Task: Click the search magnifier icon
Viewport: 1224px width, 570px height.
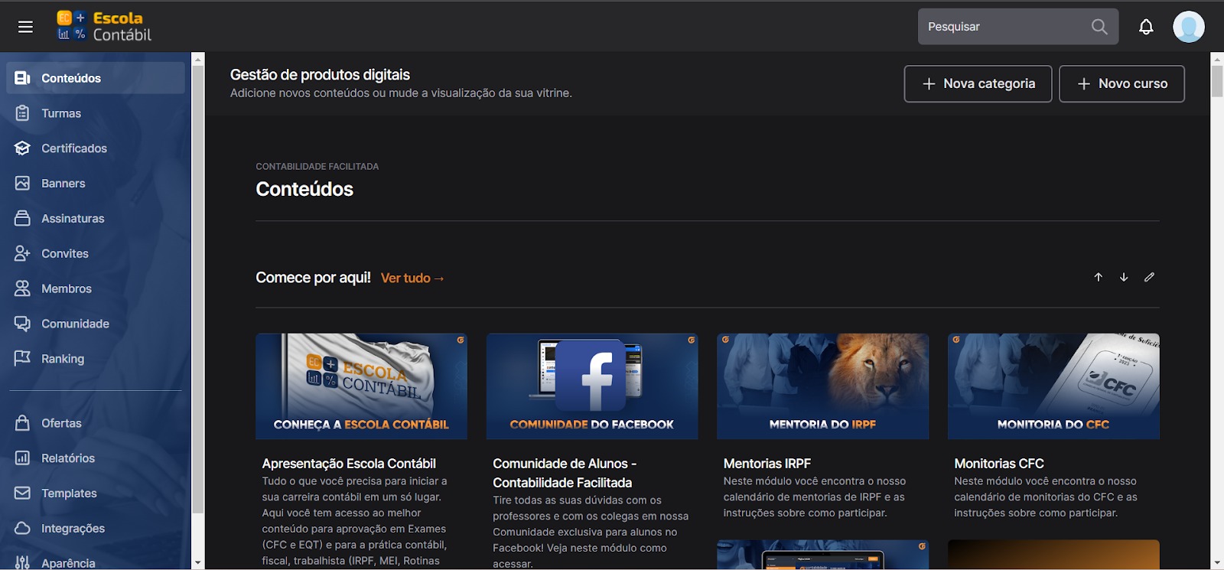Action: pyautogui.click(x=1099, y=27)
